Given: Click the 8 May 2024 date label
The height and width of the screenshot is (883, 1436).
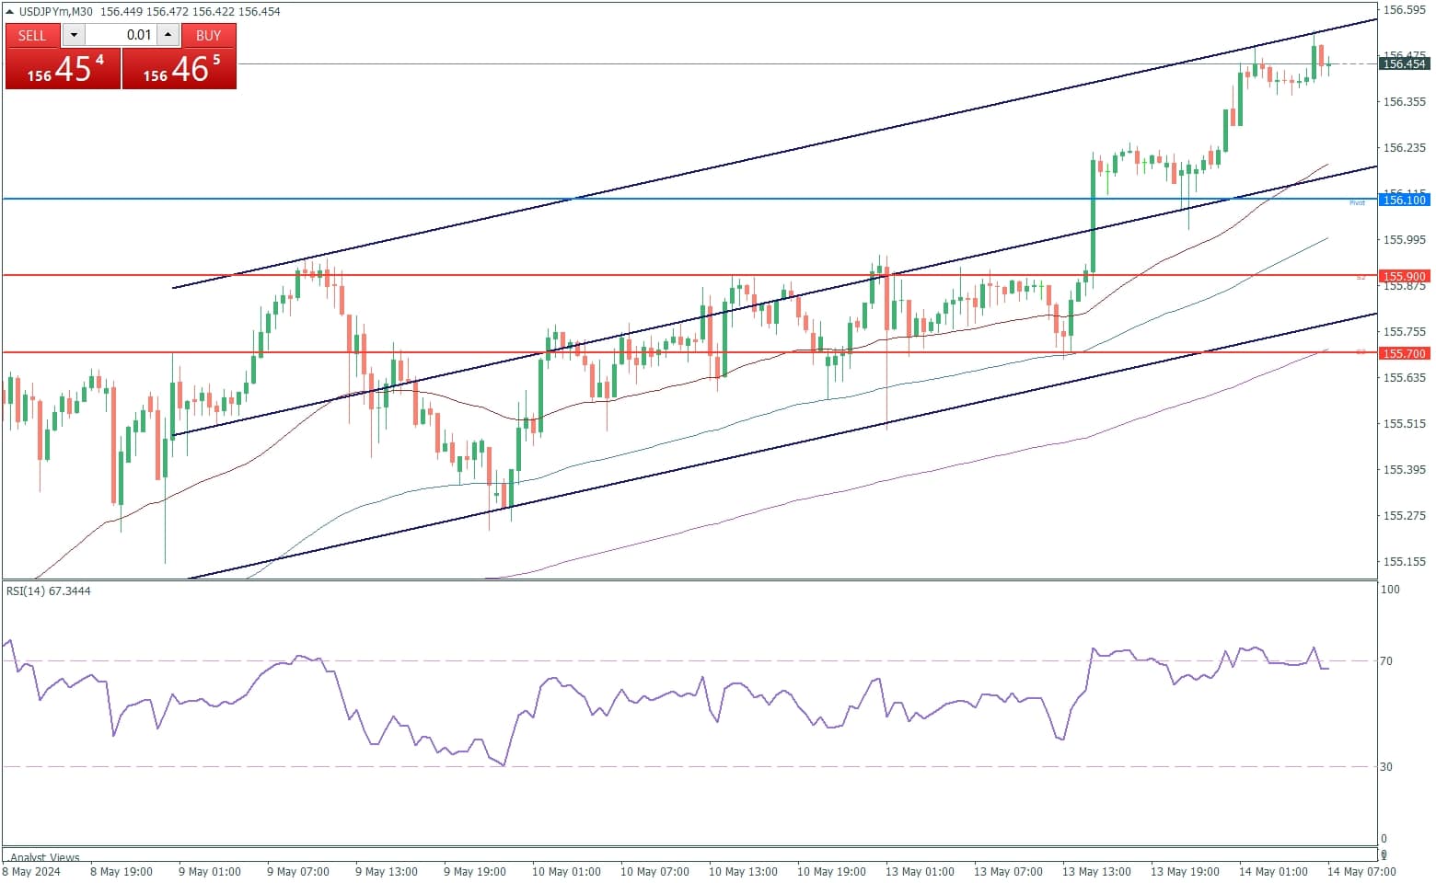Looking at the screenshot, I should pyautogui.click(x=31, y=872).
